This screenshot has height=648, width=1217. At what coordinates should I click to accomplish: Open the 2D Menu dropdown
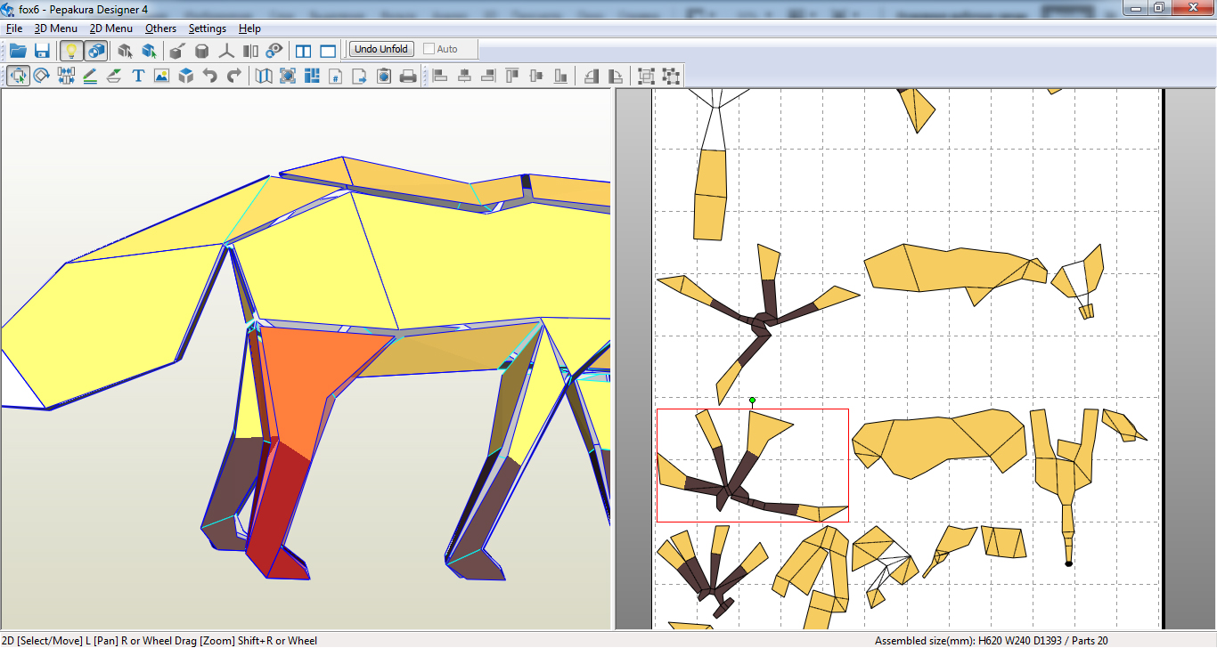point(110,28)
